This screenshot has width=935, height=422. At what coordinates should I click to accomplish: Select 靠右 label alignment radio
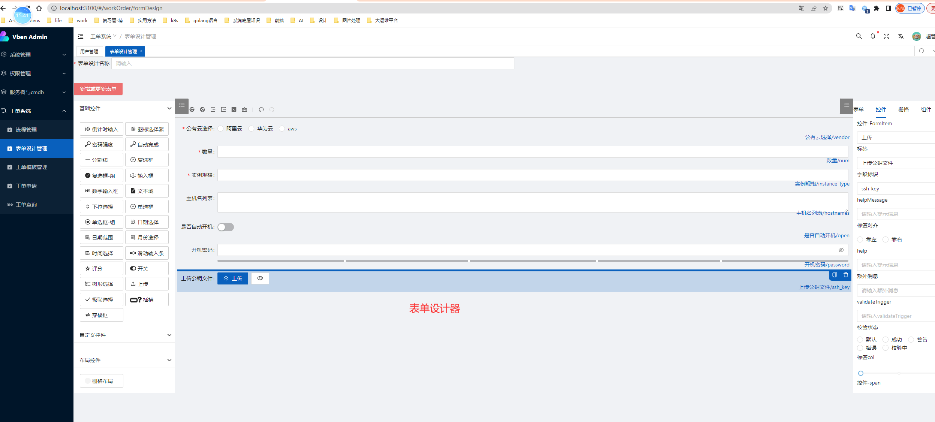[886, 239]
